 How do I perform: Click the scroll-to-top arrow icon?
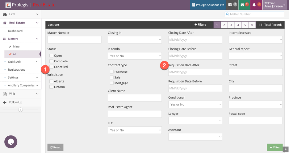pos(286,149)
